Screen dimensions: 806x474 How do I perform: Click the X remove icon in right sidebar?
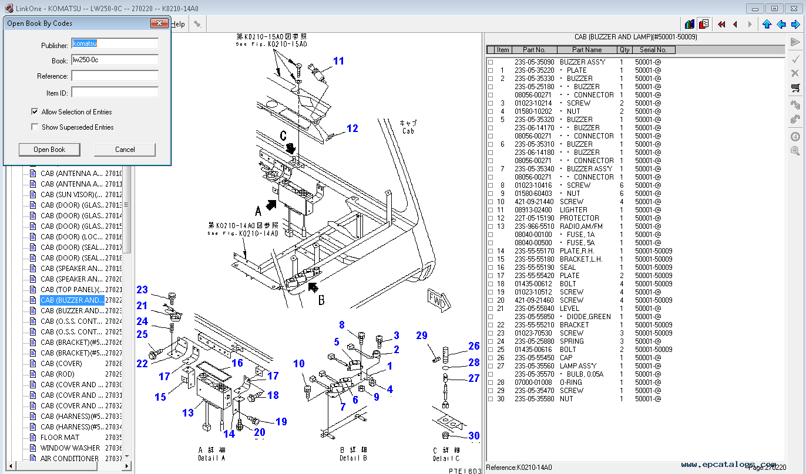[x=795, y=73]
